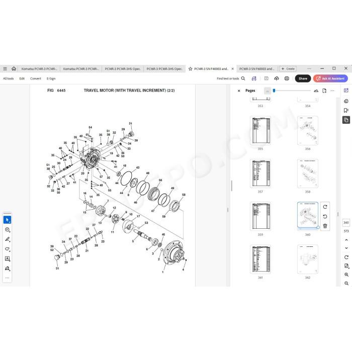Choose the Add comment tool
Image resolution: width=352 pixels, height=352 pixels.
[7, 229]
